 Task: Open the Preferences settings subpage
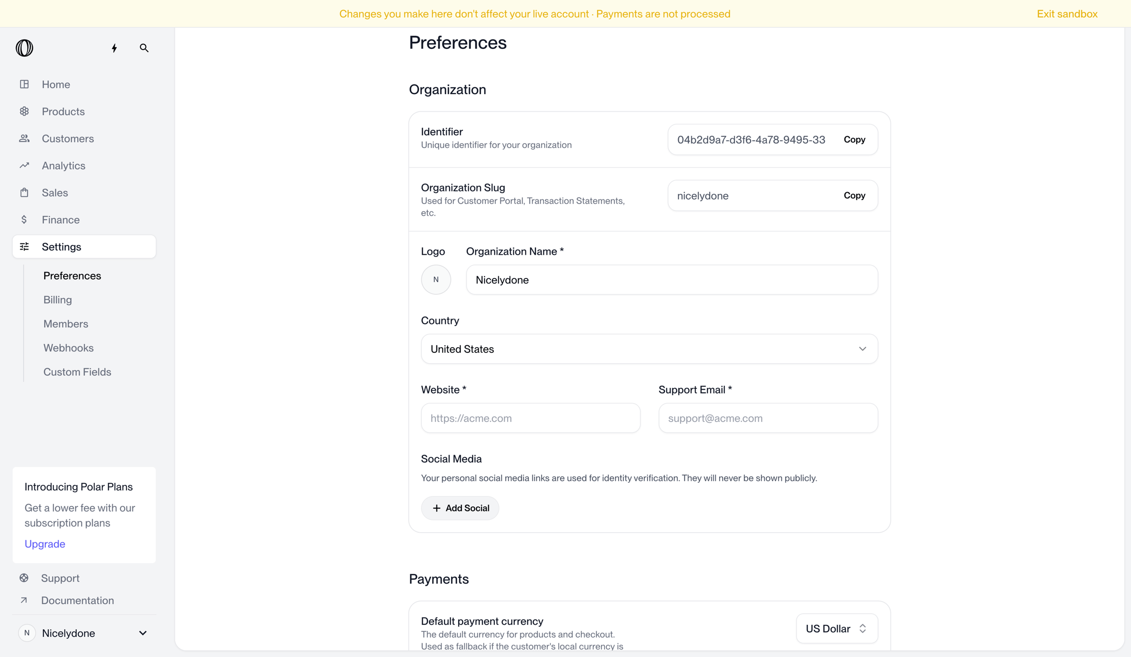click(72, 276)
